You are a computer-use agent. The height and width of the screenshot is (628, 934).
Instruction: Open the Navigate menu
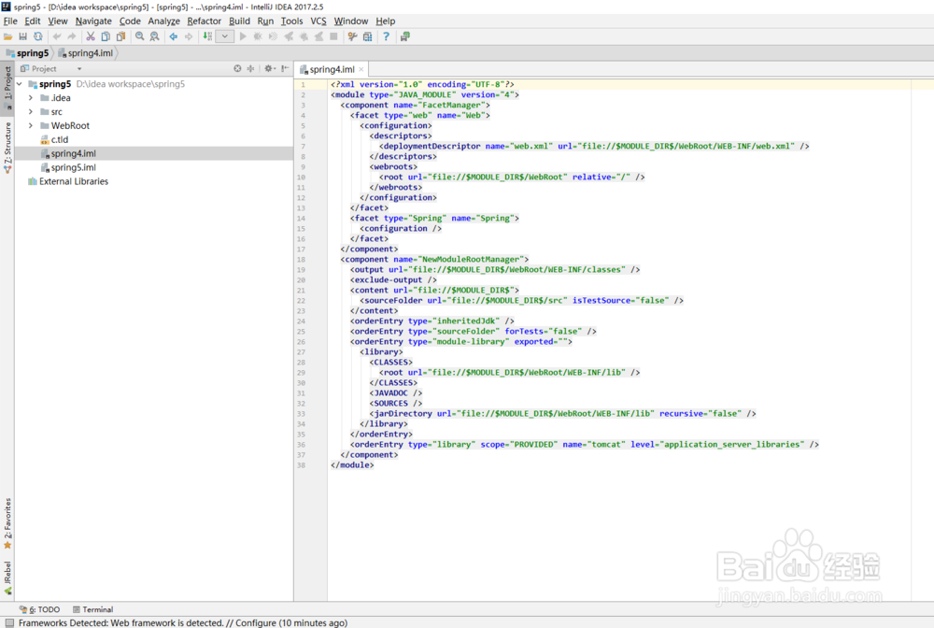pyautogui.click(x=93, y=21)
